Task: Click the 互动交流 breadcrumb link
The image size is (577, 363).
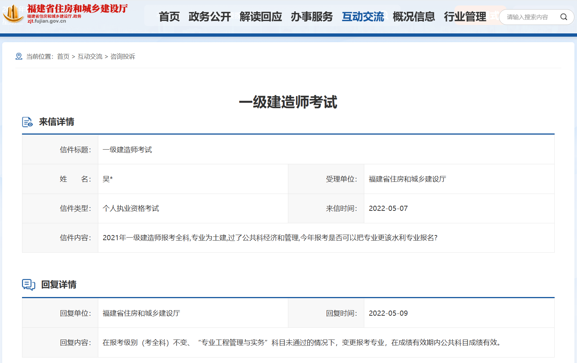Action: coord(90,56)
